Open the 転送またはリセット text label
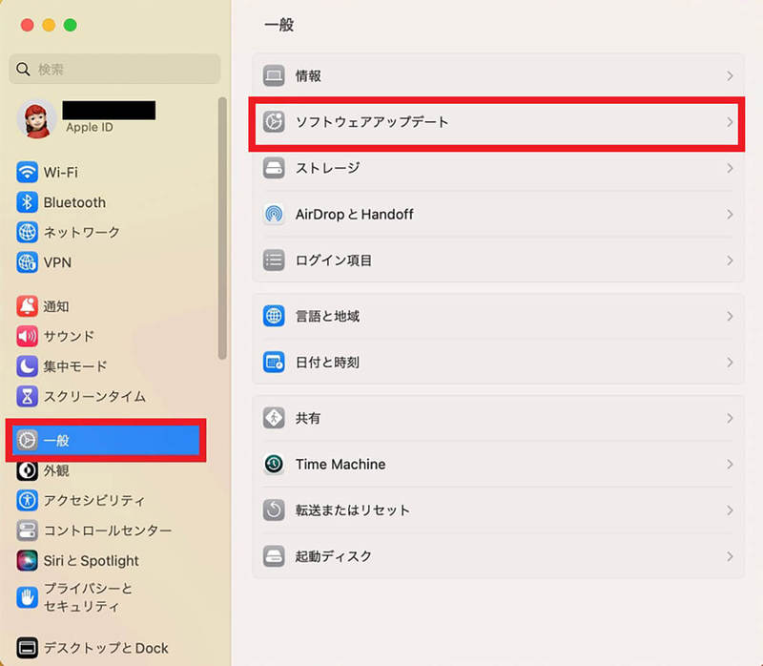Image resolution: width=763 pixels, height=666 pixels. (x=353, y=510)
